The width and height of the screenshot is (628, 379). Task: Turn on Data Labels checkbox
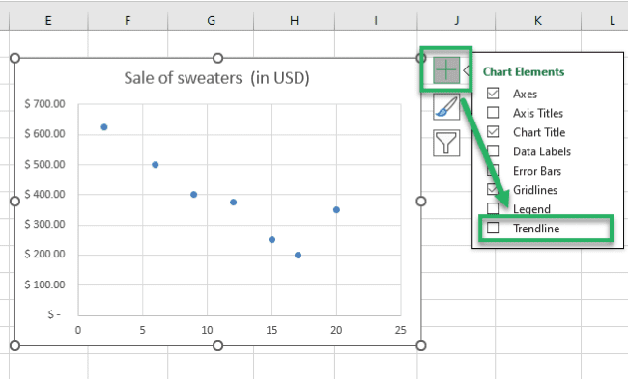point(493,150)
